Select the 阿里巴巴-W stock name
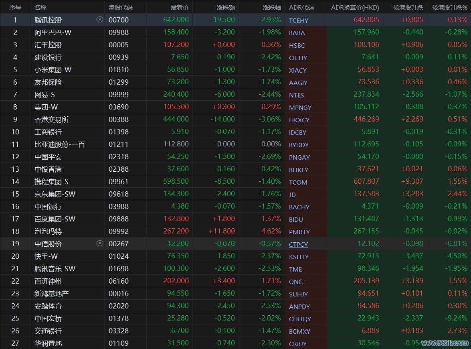This screenshot has height=349, width=471. point(53,32)
